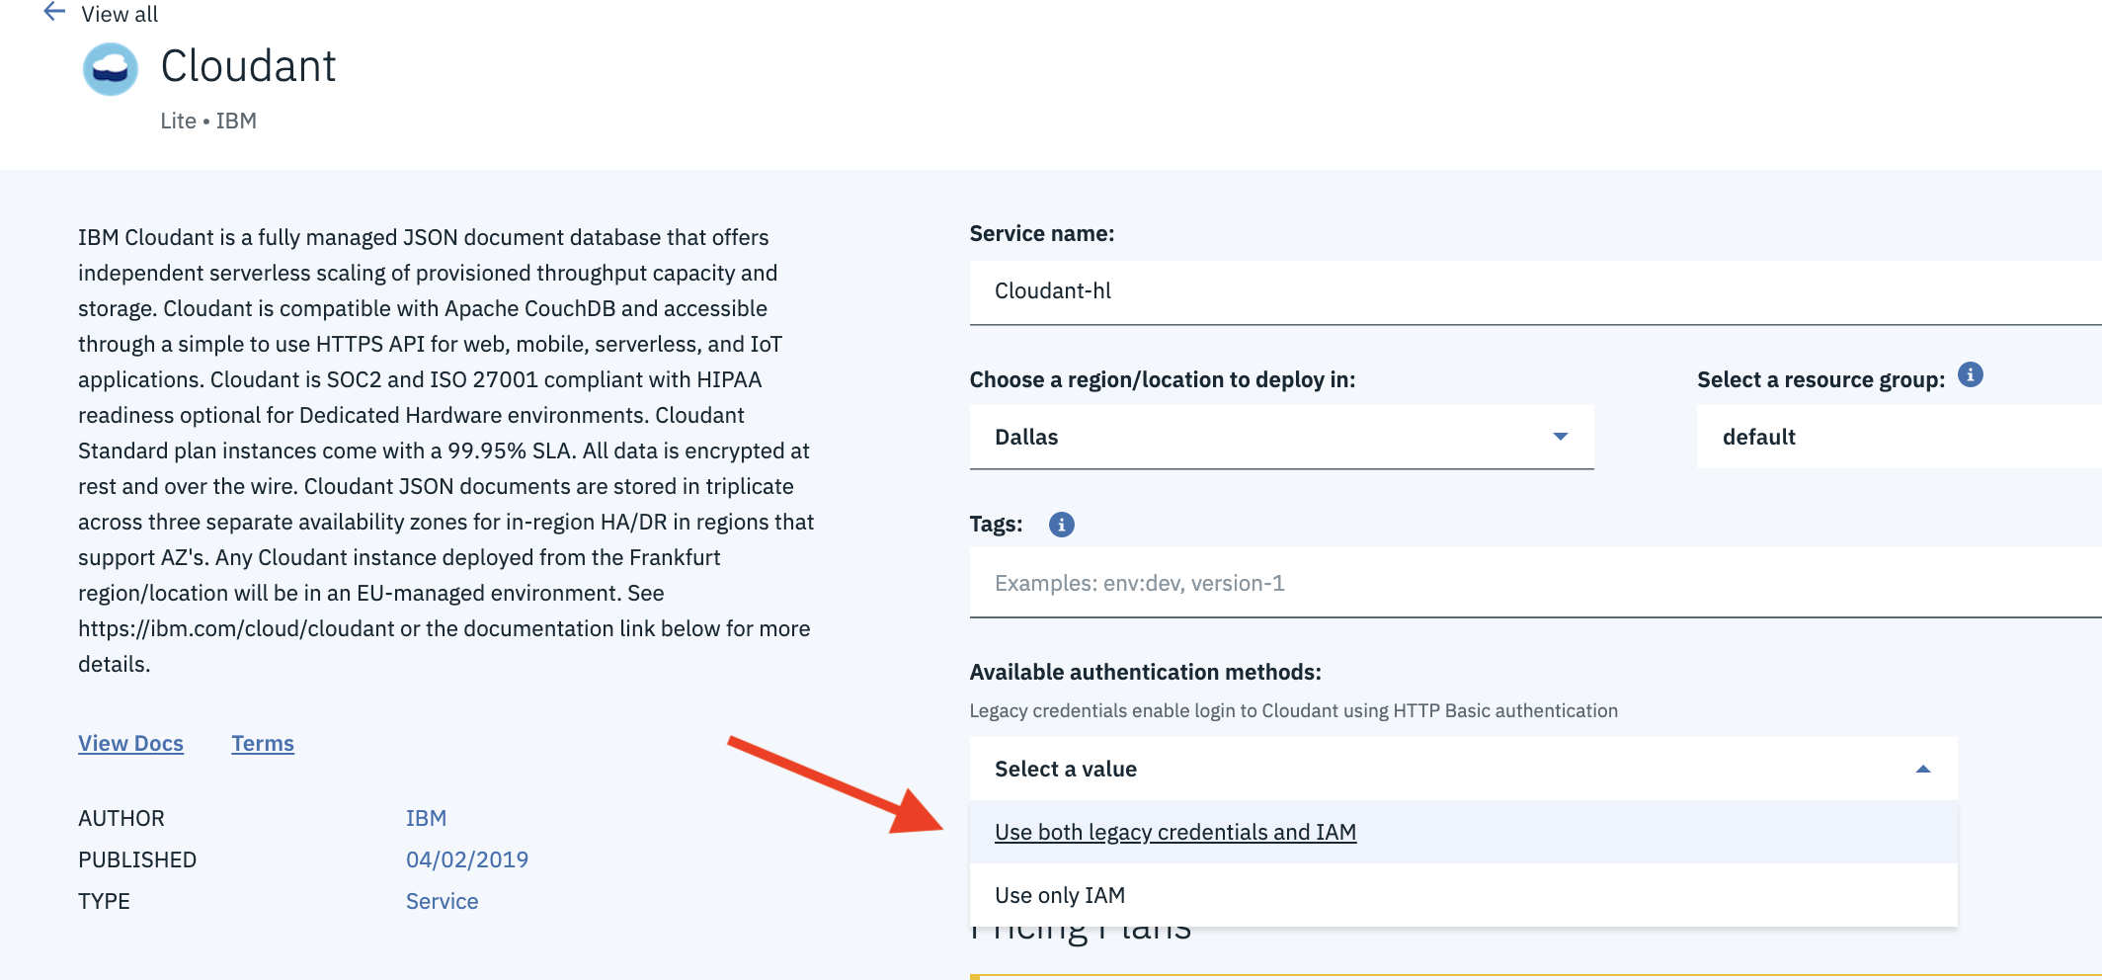This screenshot has width=2102, height=980.
Task: Collapse the Select a value dropdown
Action: coord(1463,769)
